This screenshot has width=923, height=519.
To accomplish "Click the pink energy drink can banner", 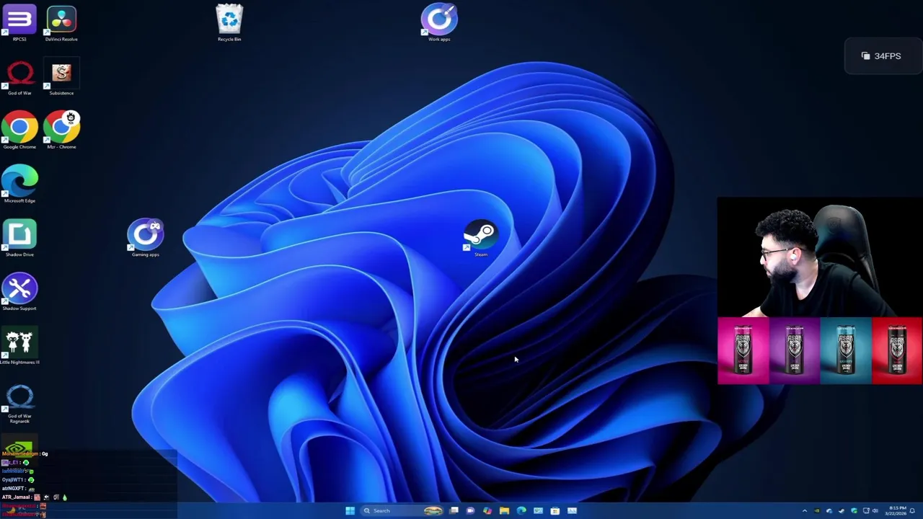I will pos(743,351).
